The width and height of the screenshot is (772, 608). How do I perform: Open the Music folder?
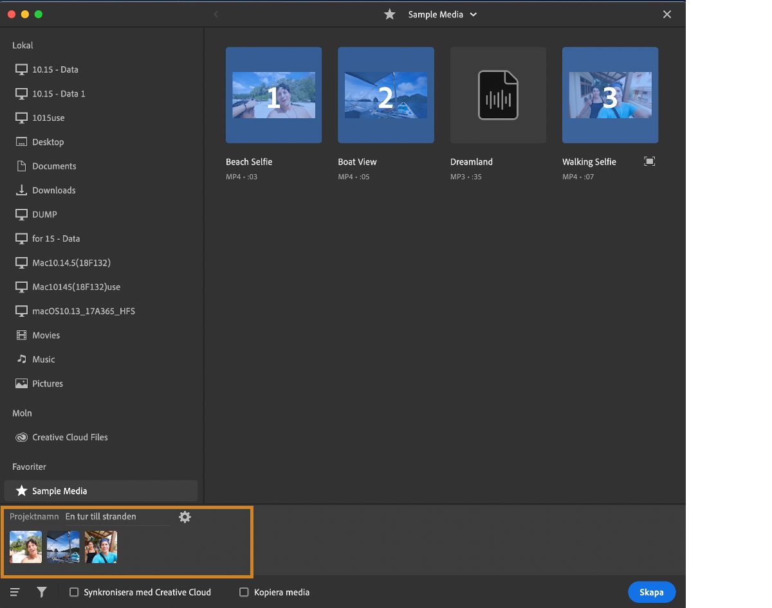pyautogui.click(x=43, y=359)
